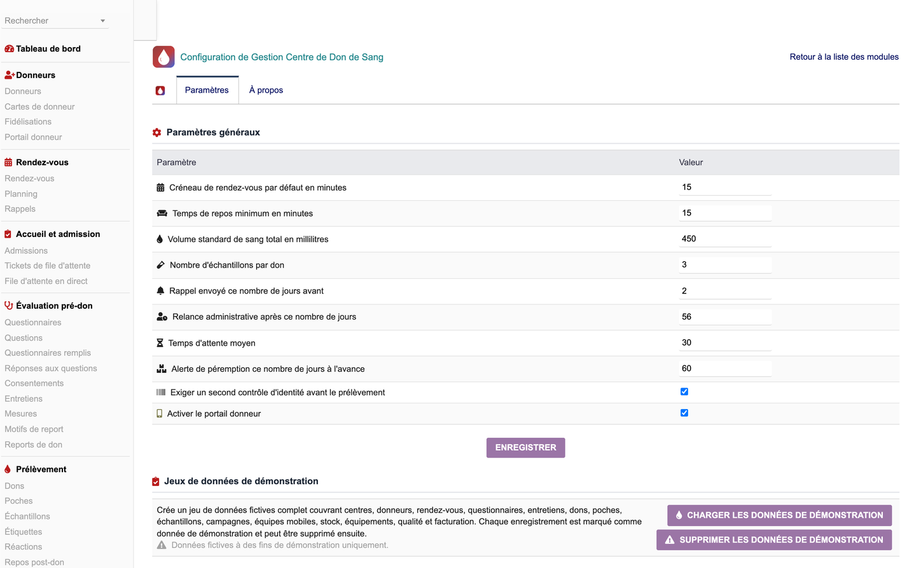Open Rappels sidebar link
919x568 pixels.
tap(20, 209)
